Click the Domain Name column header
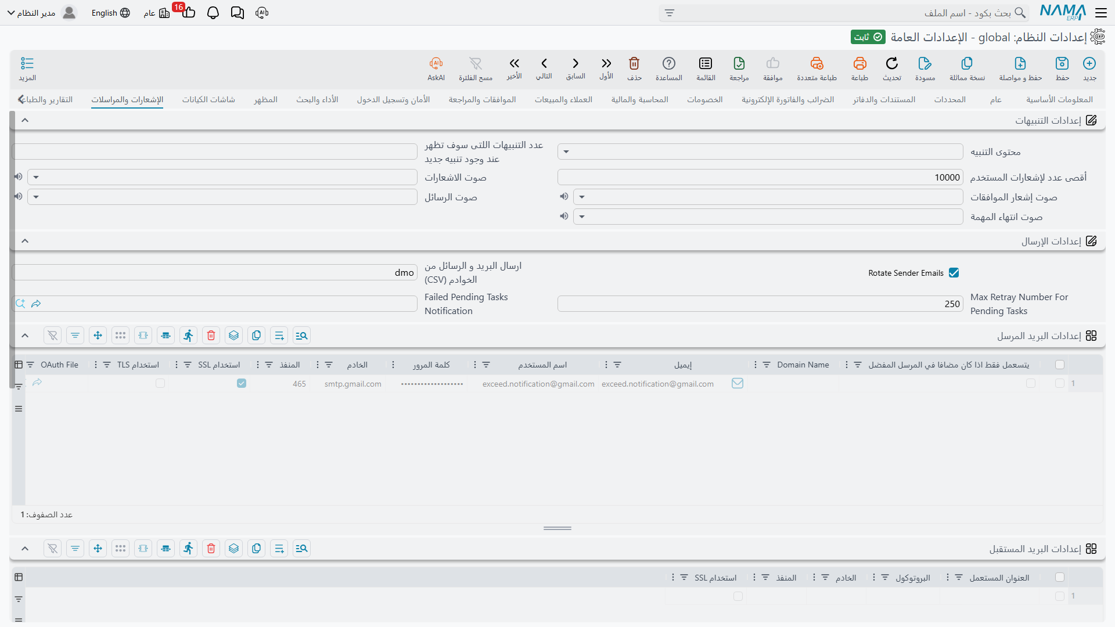The height and width of the screenshot is (627, 1115). coord(803,365)
